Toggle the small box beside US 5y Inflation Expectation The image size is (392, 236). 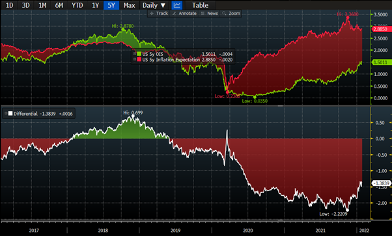pos(135,59)
